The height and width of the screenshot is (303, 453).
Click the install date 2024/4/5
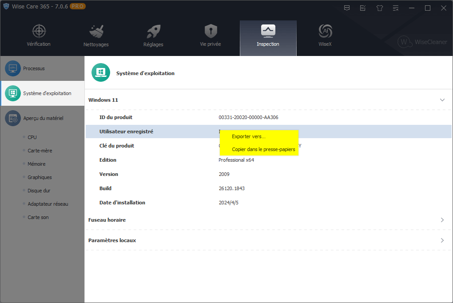click(229, 203)
